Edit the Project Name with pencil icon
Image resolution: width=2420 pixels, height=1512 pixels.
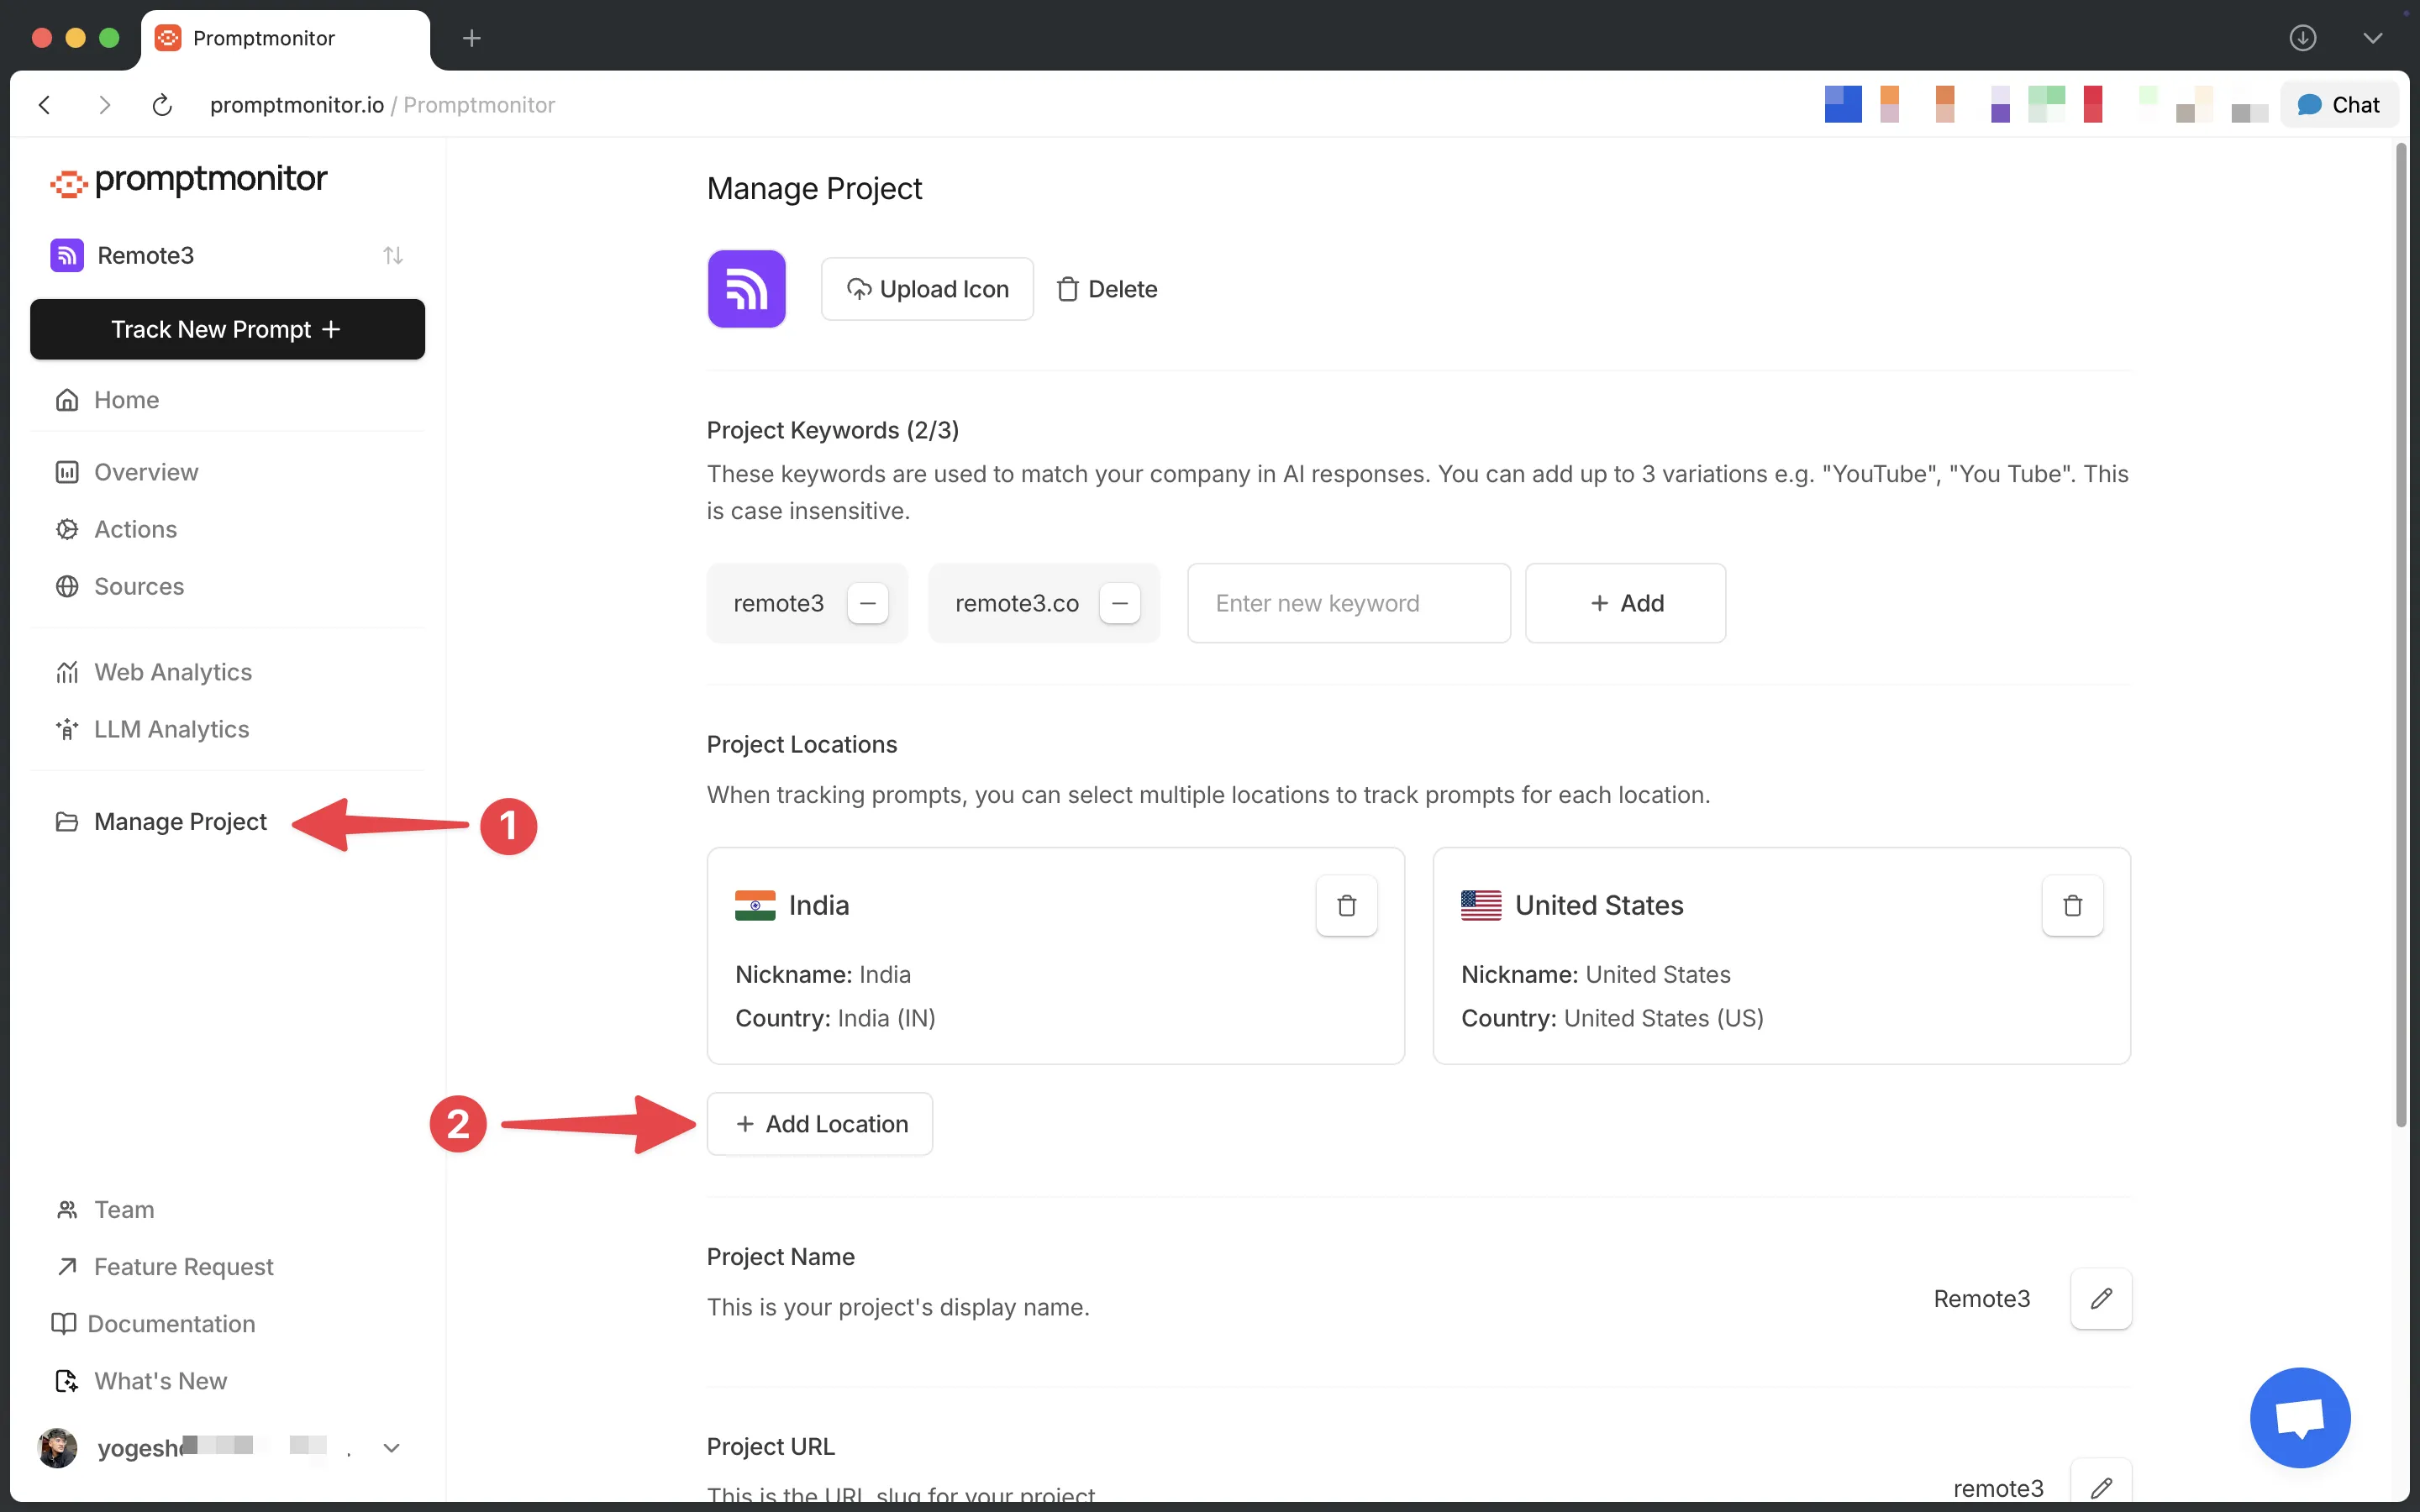click(2100, 1298)
